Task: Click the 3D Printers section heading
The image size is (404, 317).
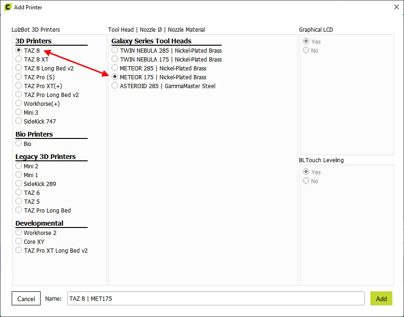Action: [34, 41]
